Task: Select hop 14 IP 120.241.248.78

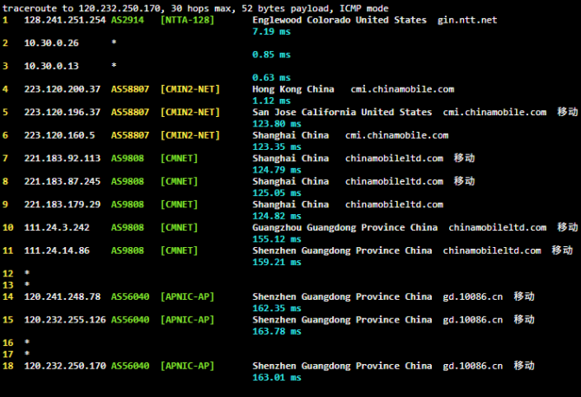Action: click(x=62, y=296)
